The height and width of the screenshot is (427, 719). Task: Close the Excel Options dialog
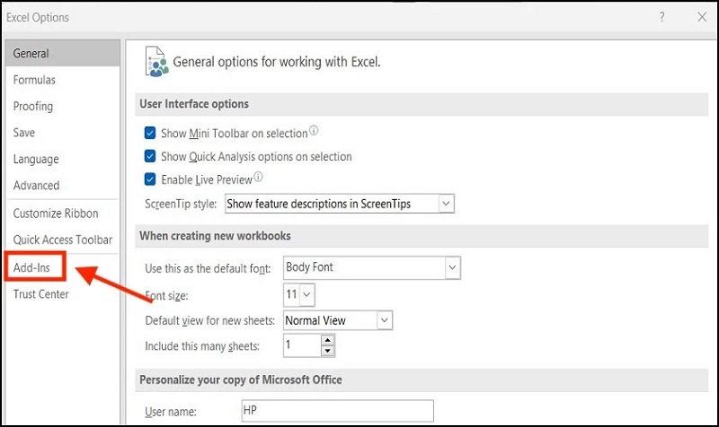point(701,17)
